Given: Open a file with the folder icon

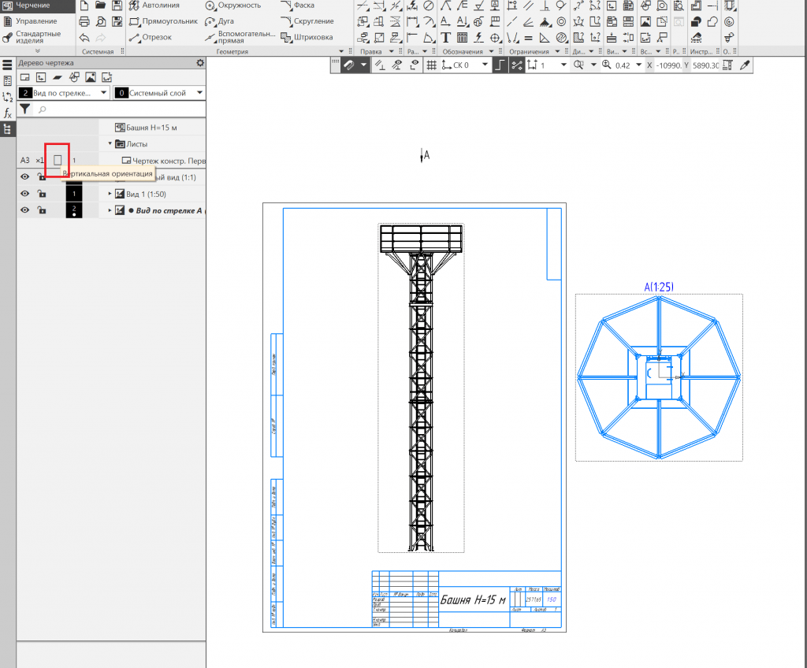Looking at the screenshot, I should tap(100, 6).
